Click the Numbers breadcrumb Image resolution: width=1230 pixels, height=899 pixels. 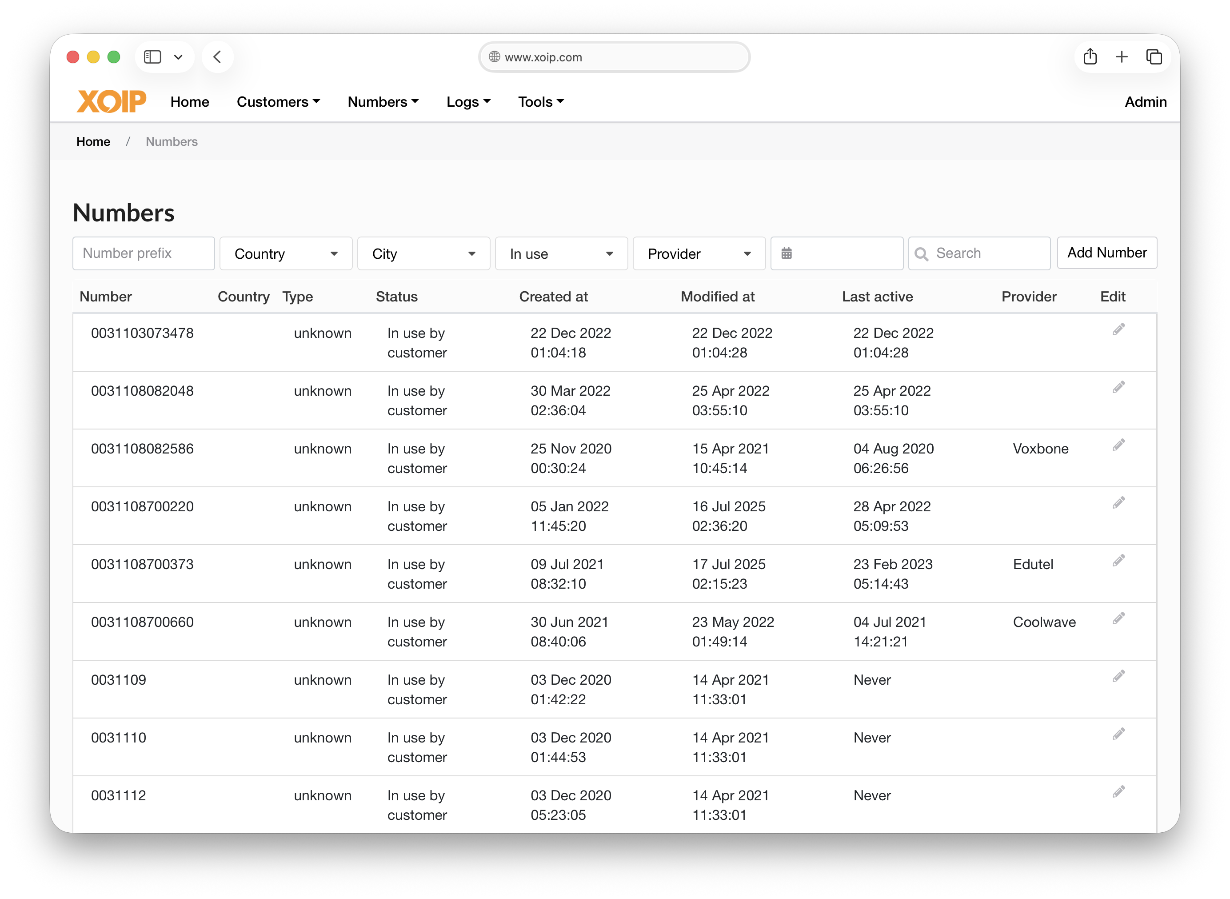click(171, 141)
